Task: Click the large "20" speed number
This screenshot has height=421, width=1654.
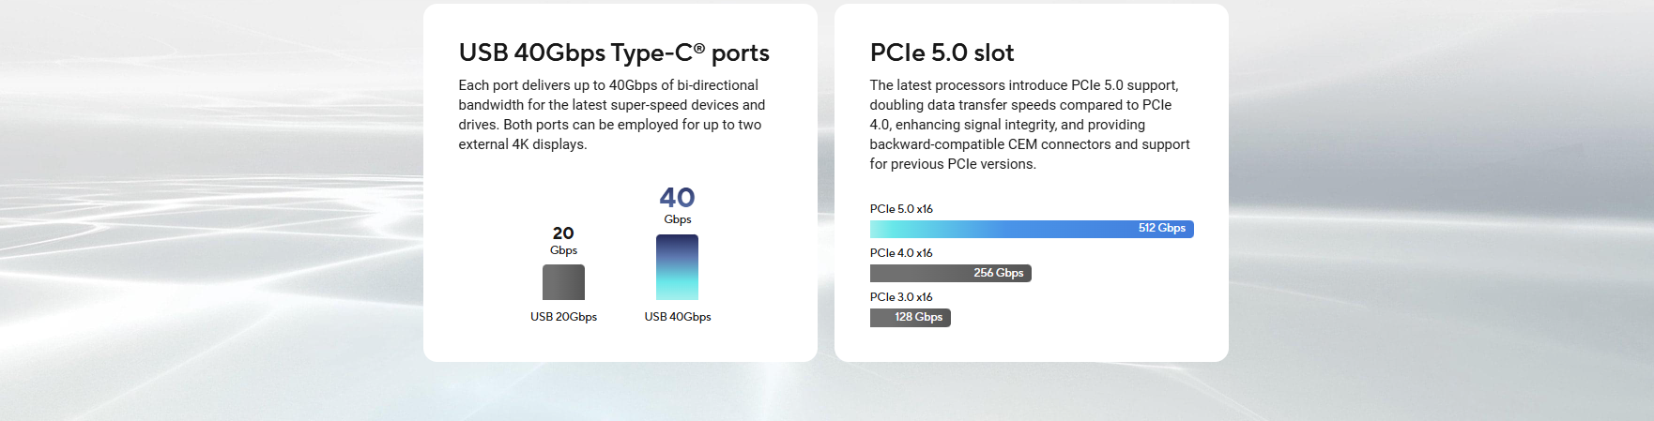Action: (563, 233)
